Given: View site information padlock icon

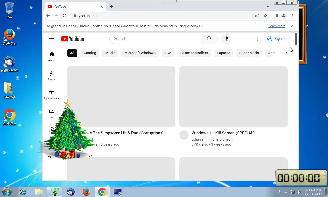Looking at the screenshot, I should tap(75, 16).
